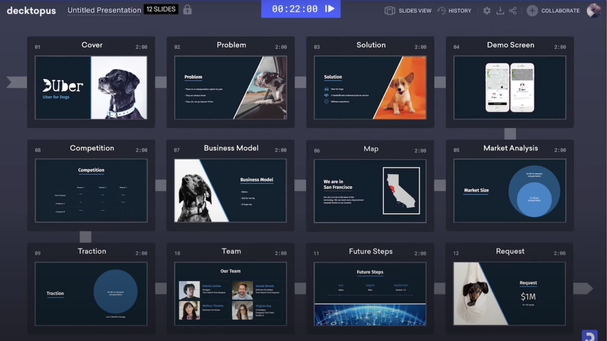Toggle the presentation lock
Viewport: 607px width, 341px height.
[187, 9]
